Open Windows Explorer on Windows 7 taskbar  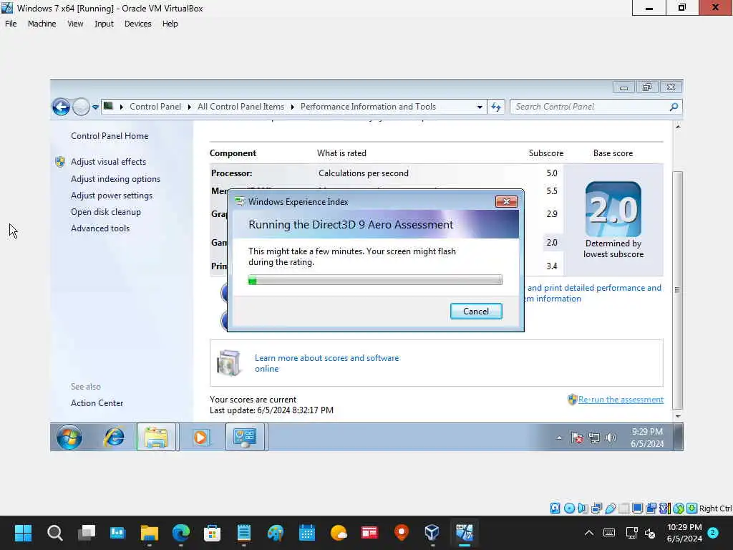click(x=156, y=438)
